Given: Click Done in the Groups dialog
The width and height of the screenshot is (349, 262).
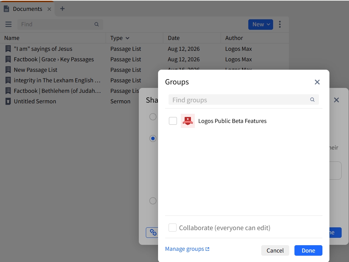Looking at the screenshot, I should (308, 250).
